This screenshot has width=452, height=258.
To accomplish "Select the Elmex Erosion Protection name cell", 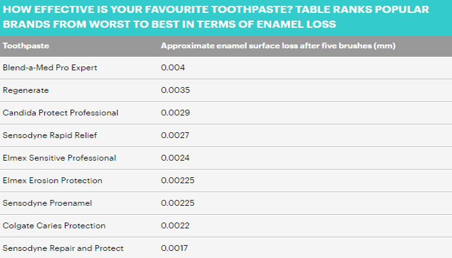I will (x=53, y=181).
